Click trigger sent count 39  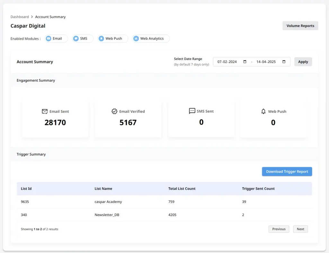244,202
